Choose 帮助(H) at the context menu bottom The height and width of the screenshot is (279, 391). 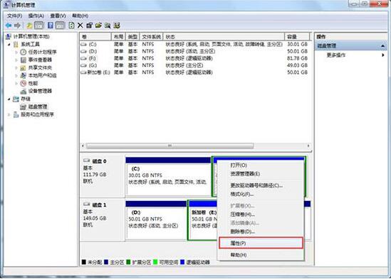pyautogui.click(x=261, y=255)
